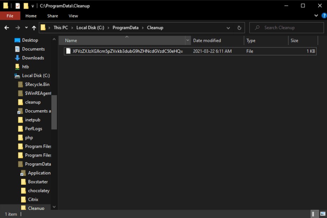Switch to the Home ribbon tab
This screenshot has width=327, height=218.
pyautogui.click(x=31, y=16)
